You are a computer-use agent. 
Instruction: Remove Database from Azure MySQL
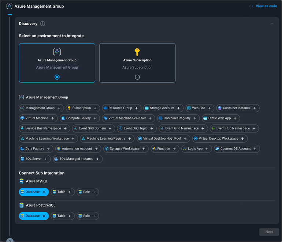point(44,192)
